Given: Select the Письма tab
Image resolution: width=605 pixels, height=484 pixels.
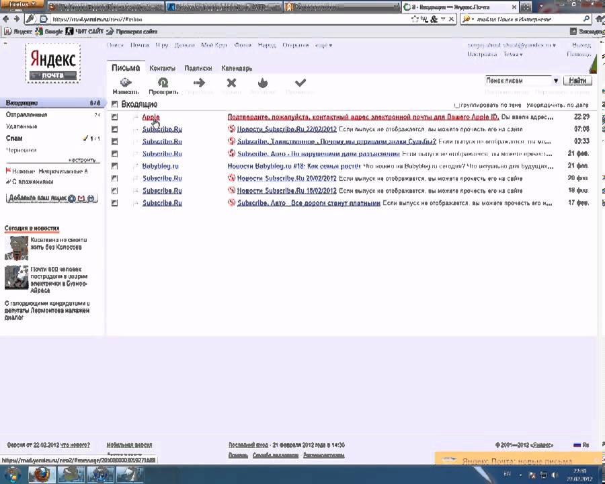Looking at the screenshot, I should tap(126, 68).
